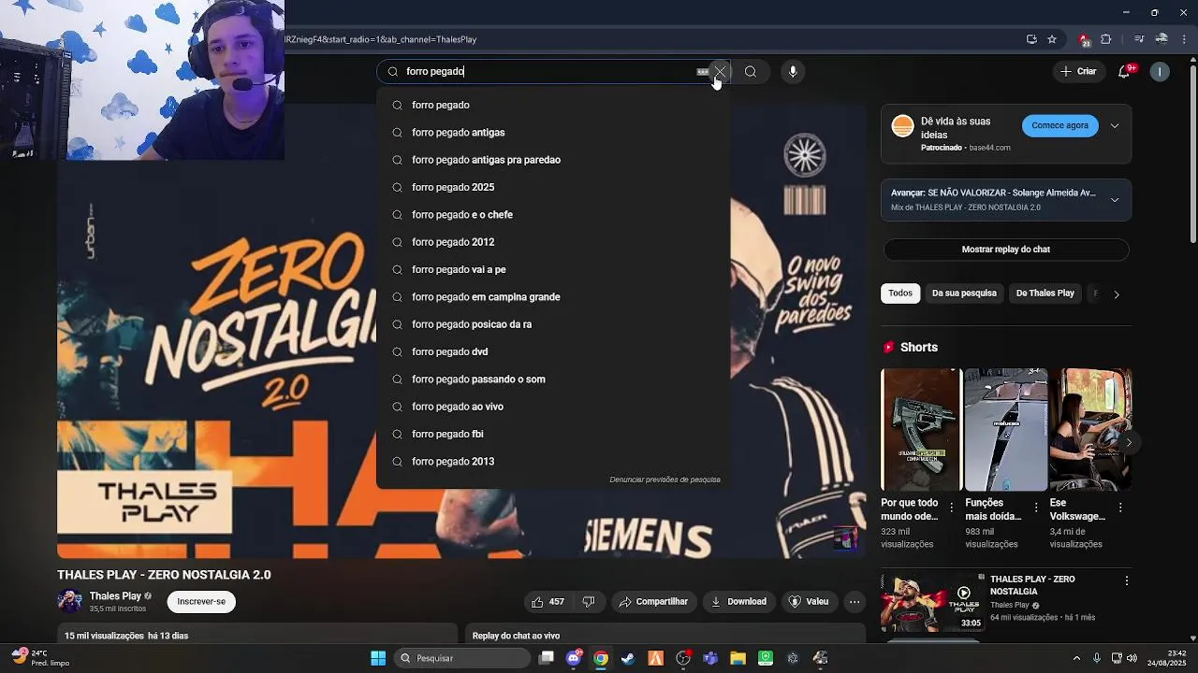Screen dimensions: 1198x673
Task: Show next Shorts with the arrow
Action: tap(1129, 442)
